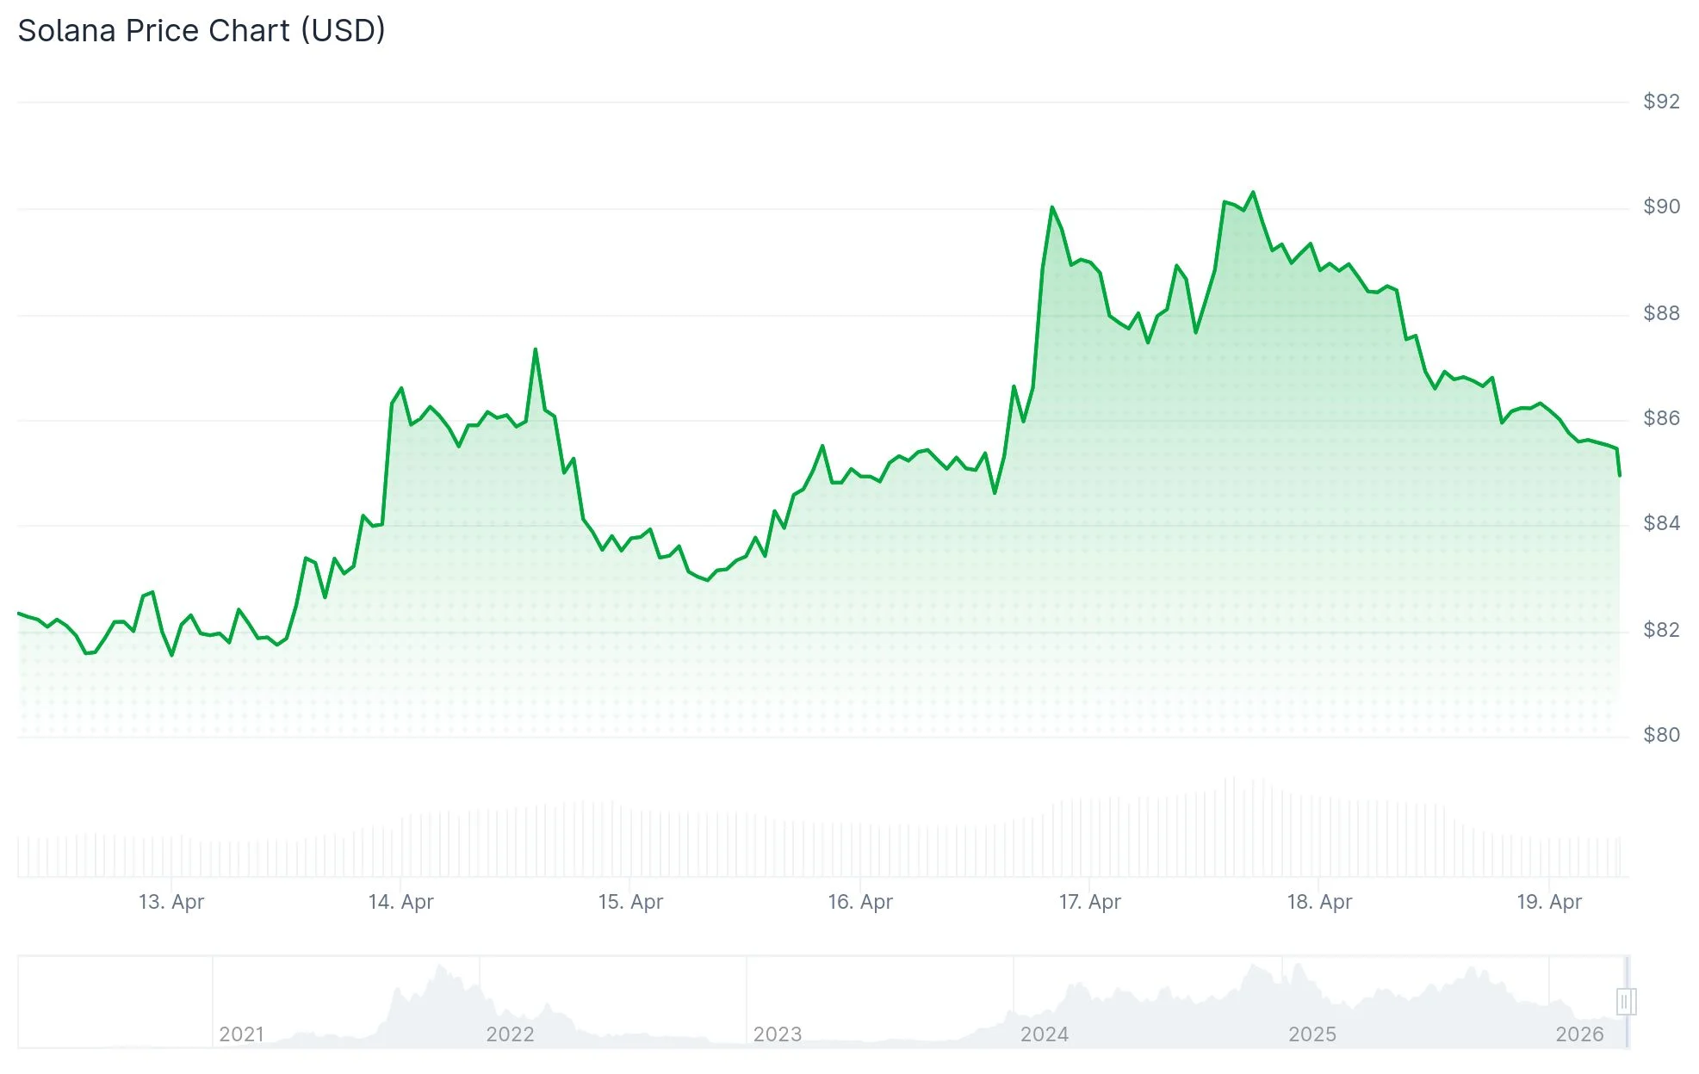Click the $92 price axis label
The height and width of the screenshot is (1074, 1699).
[x=1661, y=102]
